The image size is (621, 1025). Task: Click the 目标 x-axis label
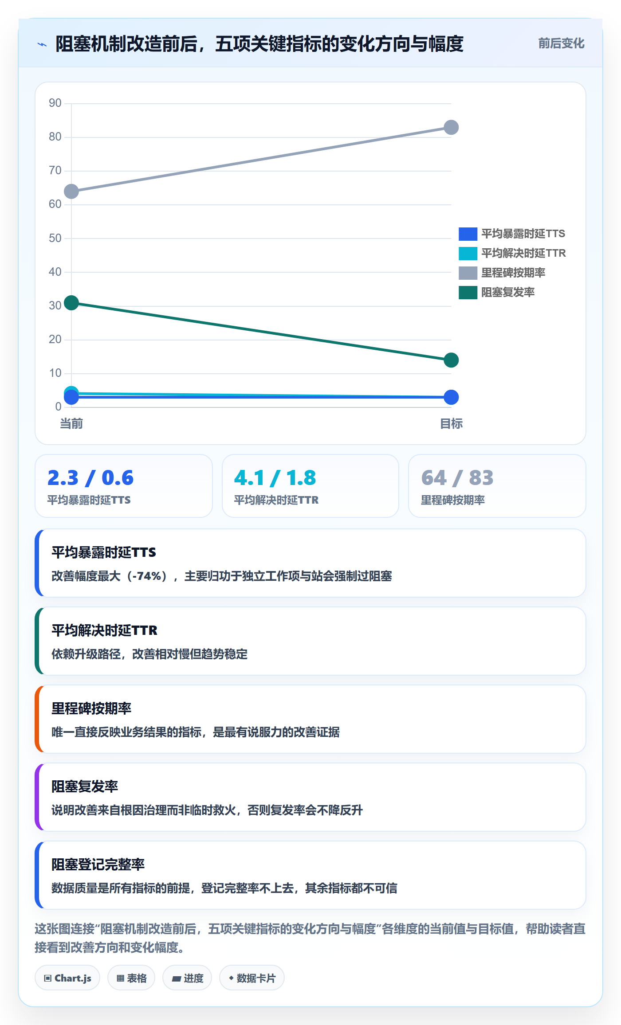pos(451,424)
